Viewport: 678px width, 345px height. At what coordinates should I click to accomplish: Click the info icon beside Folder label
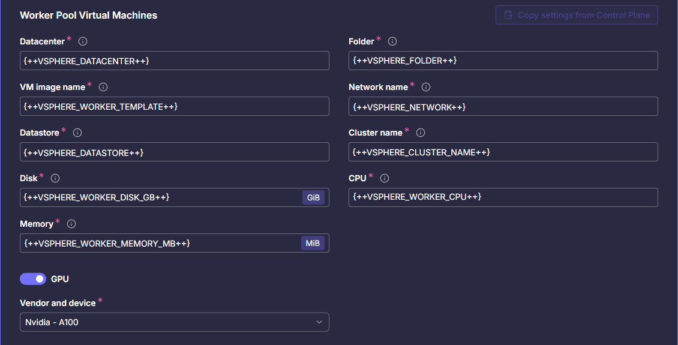point(392,41)
